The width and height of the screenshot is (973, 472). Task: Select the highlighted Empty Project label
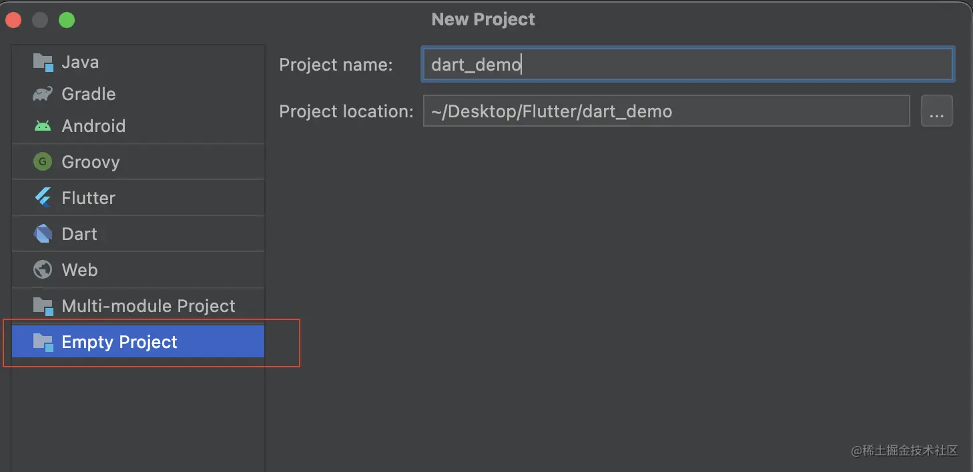[x=119, y=342]
